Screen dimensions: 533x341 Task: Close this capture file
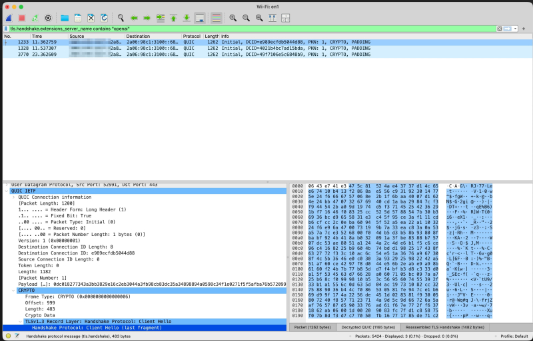(91, 18)
